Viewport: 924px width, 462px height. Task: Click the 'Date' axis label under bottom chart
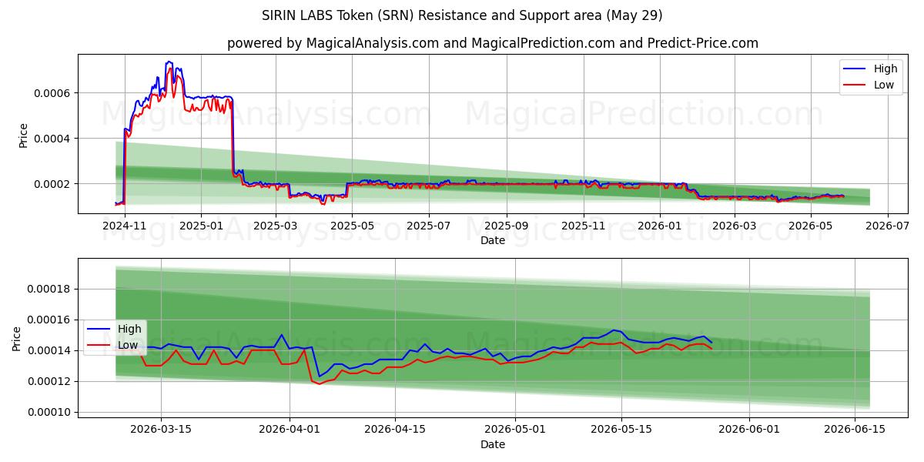[x=493, y=444]
